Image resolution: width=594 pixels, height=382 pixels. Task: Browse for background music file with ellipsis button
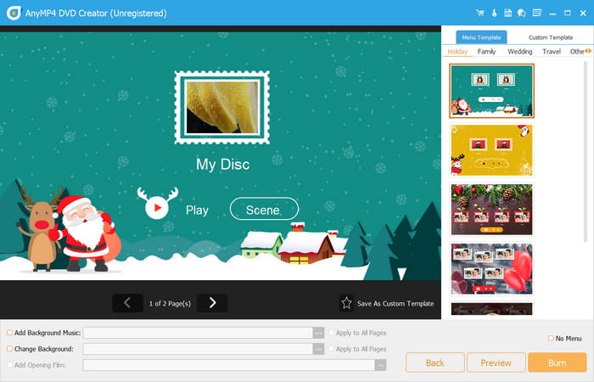(318, 333)
